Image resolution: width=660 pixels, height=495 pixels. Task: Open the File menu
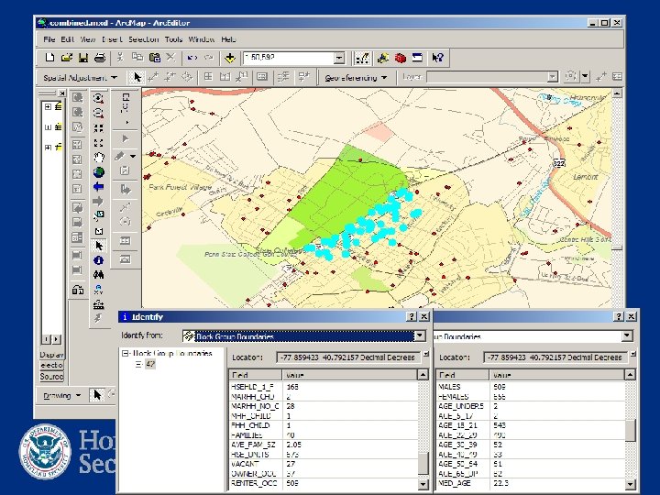pos(49,39)
